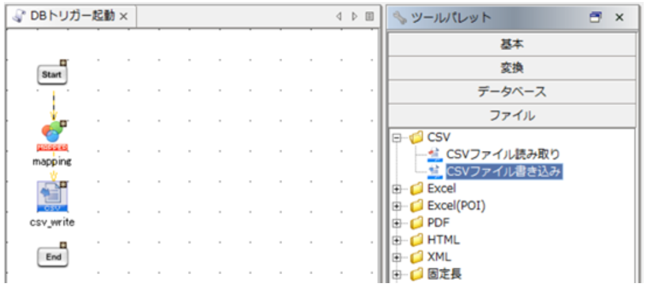Viewport: 645px width, 287px height.
Task: Click the Excel(POI) folder label
Action: pyautogui.click(x=456, y=206)
